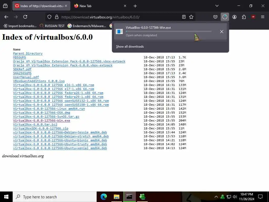Download VirtualBox OSX.dmg file
Image resolution: width=269 pixels, height=202 pixels.
pos(42,113)
